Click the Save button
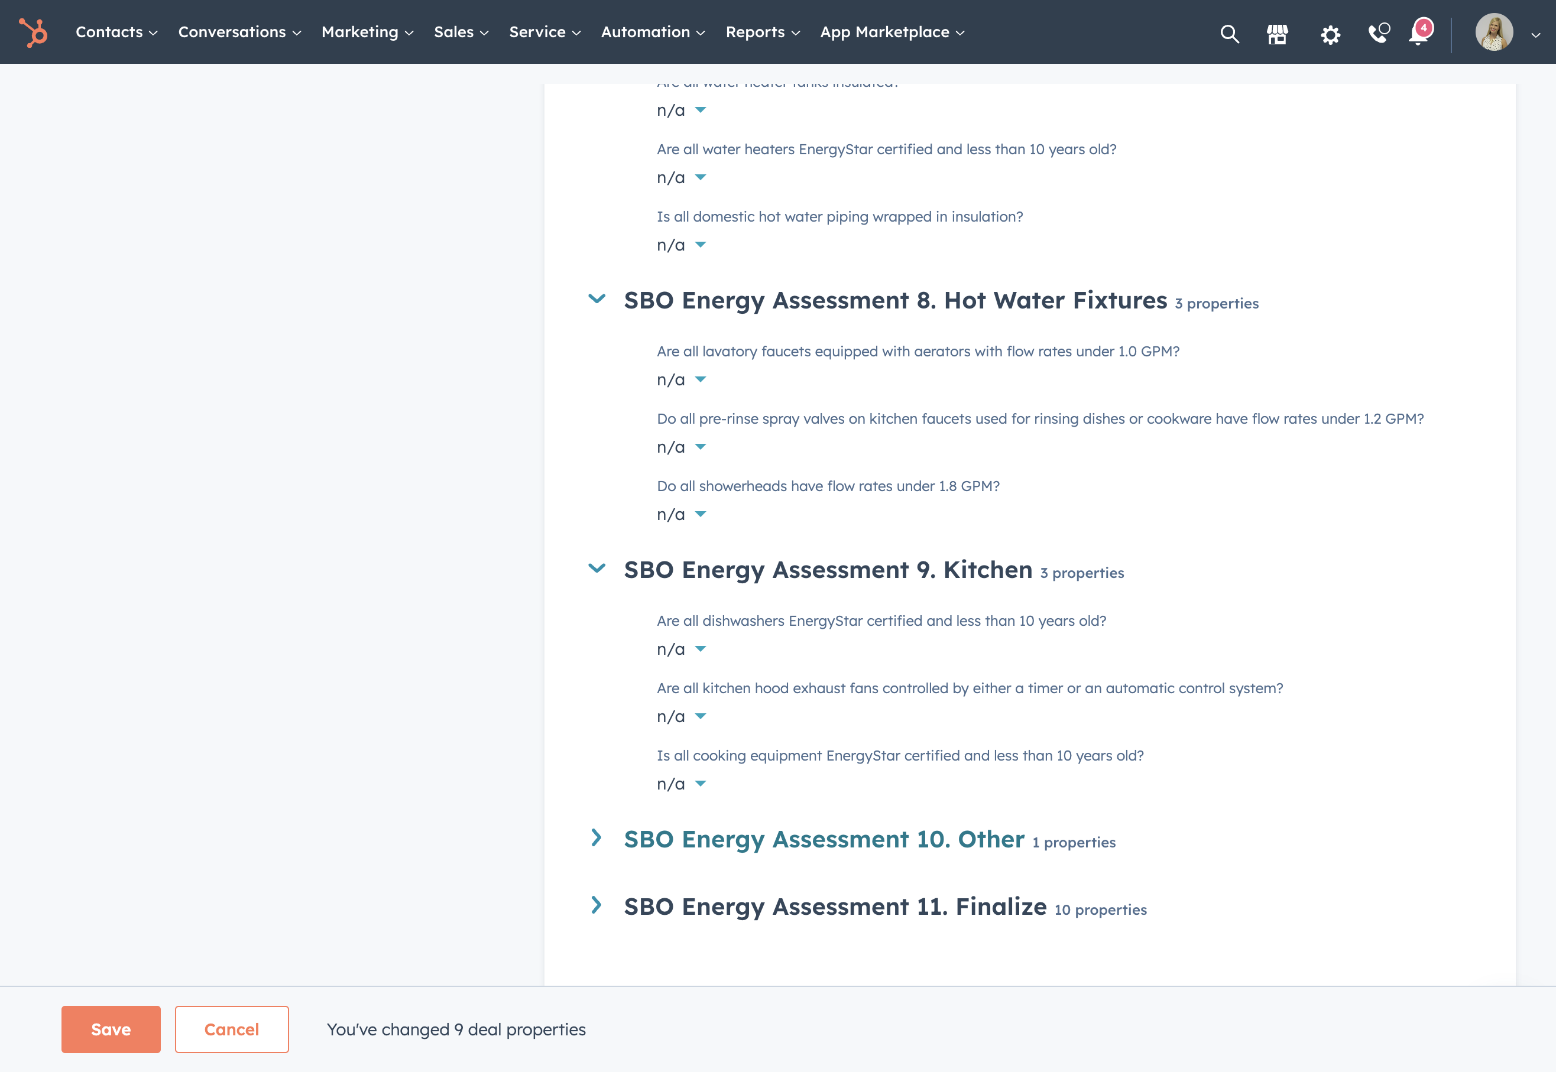The width and height of the screenshot is (1556, 1072). [111, 1029]
